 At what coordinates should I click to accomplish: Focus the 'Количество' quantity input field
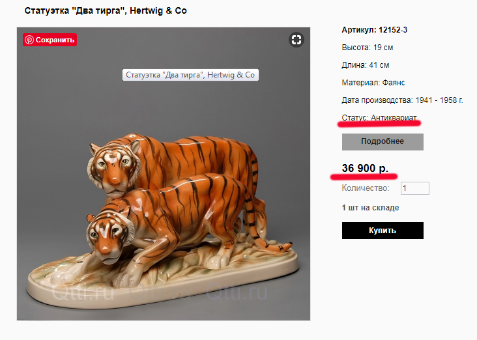pyautogui.click(x=415, y=188)
